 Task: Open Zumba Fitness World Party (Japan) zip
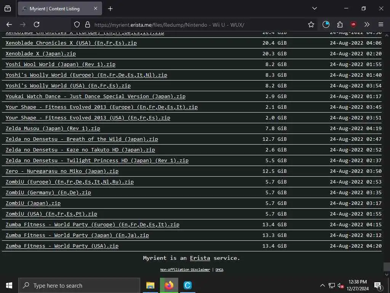(77, 235)
